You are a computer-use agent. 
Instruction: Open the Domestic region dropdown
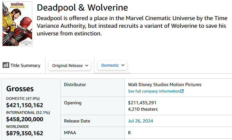tap(112, 65)
